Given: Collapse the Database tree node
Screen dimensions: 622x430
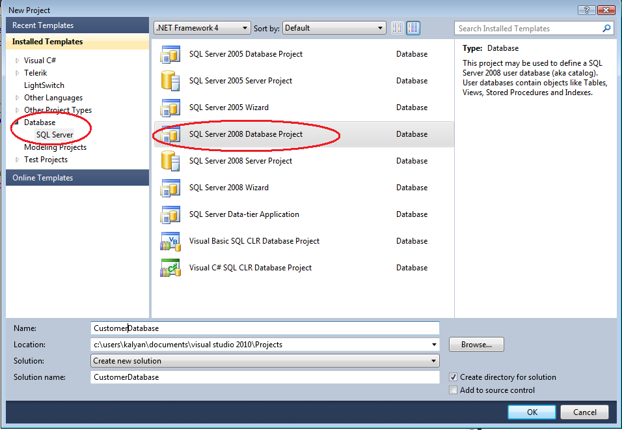Looking at the screenshot, I should coord(17,122).
